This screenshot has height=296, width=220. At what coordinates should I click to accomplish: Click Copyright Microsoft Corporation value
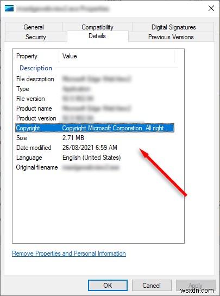coord(116,128)
